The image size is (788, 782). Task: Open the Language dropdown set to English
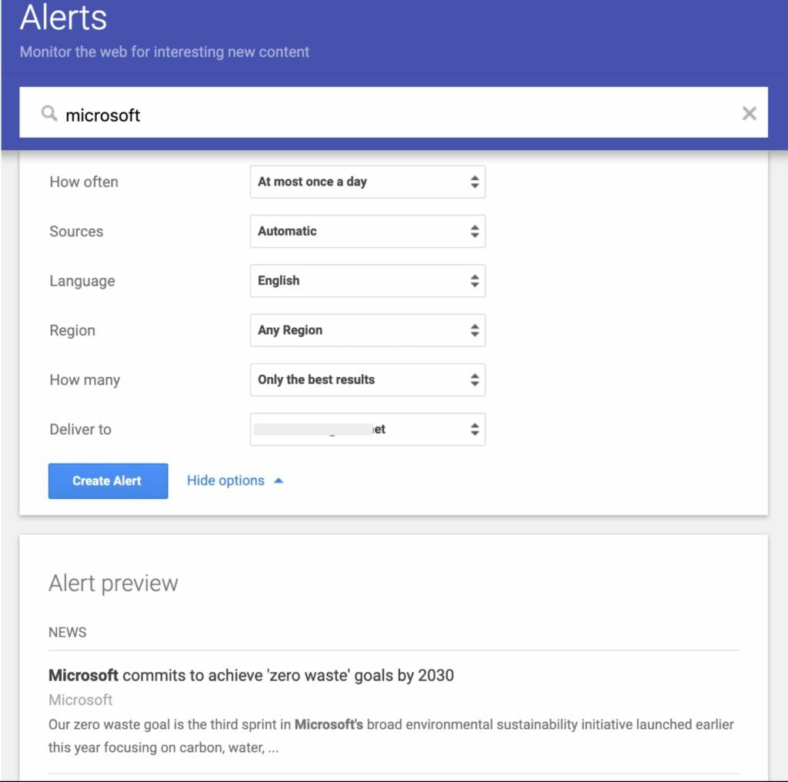367,281
